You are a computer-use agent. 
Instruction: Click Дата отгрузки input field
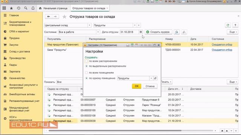(x=129, y=32)
